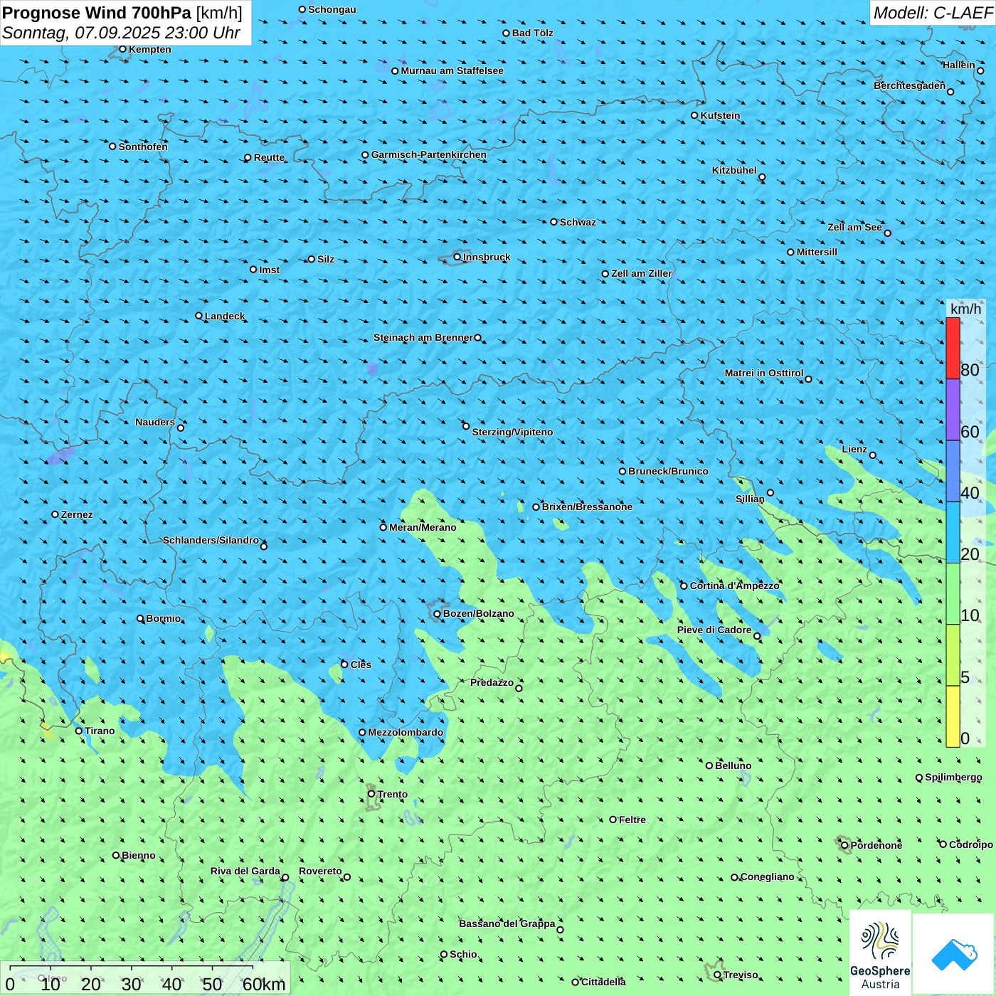This screenshot has width=996, height=996.
Task: Select the Brixen/Bressanone label
Action: coord(587,507)
